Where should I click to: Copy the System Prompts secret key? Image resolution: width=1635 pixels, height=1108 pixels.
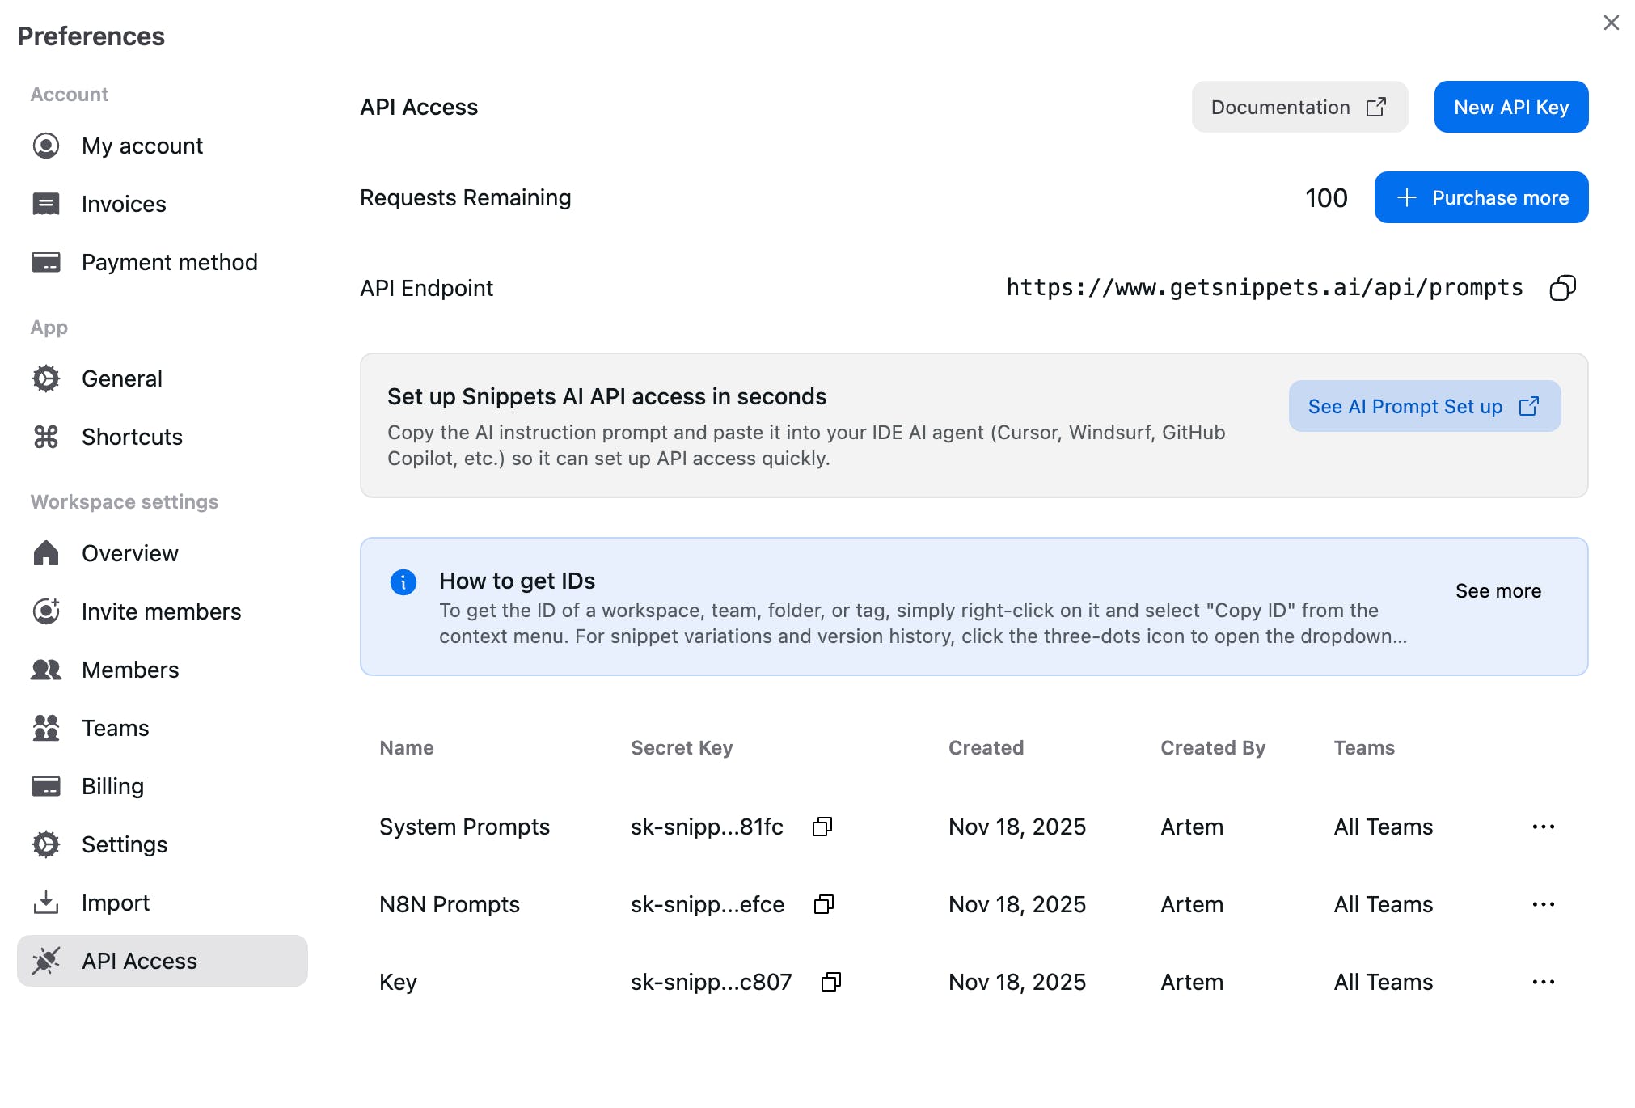pos(822,827)
